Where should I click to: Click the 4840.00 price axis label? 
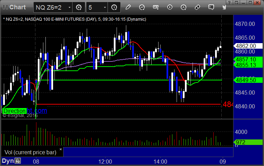(x=245, y=106)
